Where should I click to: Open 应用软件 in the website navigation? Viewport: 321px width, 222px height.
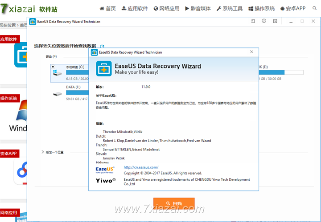point(135,8)
